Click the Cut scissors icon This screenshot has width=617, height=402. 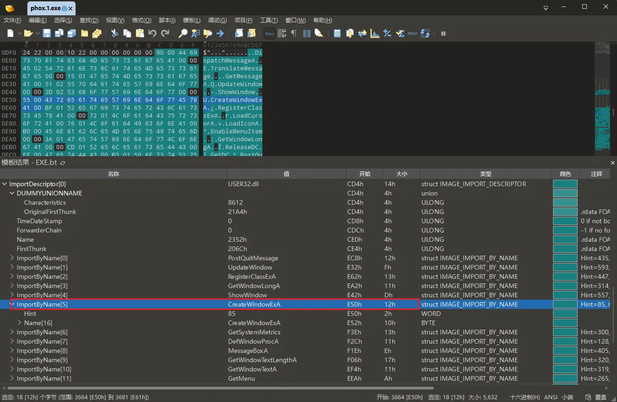point(114,33)
